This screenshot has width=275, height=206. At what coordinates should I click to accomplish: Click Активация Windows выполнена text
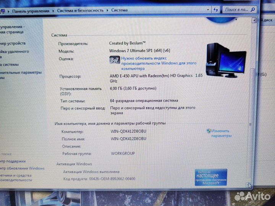click(x=91, y=172)
